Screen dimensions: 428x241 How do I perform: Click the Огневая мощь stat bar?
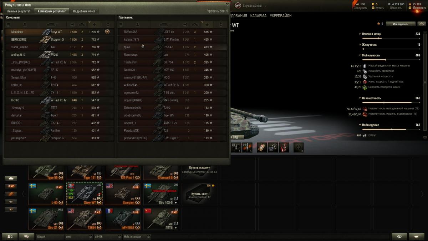[391, 38]
